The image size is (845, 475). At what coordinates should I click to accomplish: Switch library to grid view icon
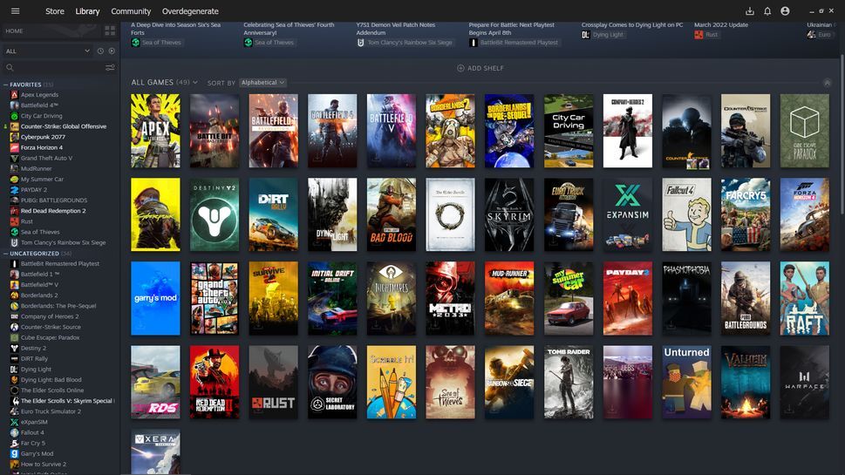click(110, 31)
